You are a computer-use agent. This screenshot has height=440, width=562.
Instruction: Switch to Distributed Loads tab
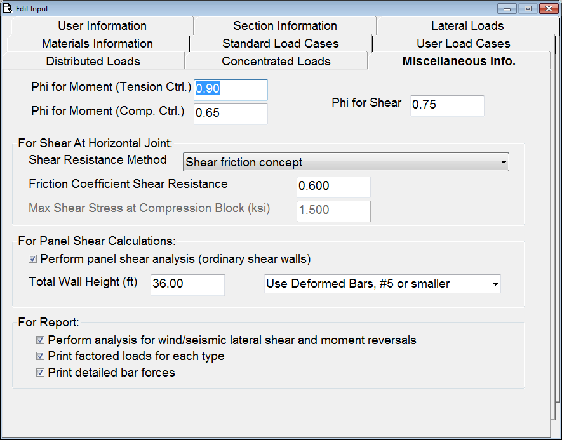click(x=93, y=62)
